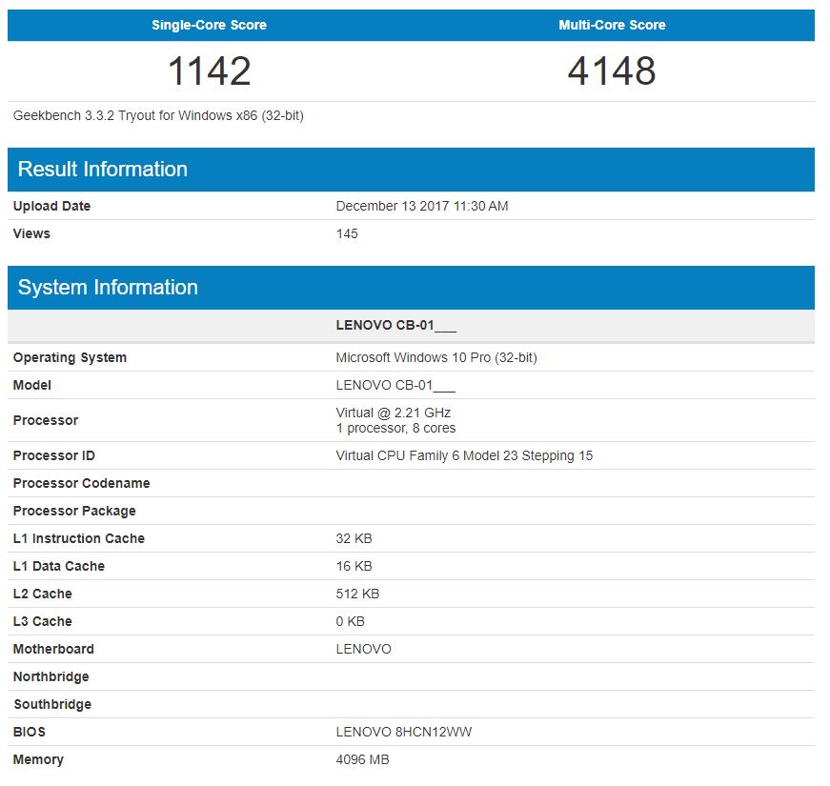830x786 pixels.
Task: Click the BIOS label
Action: click(29, 732)
